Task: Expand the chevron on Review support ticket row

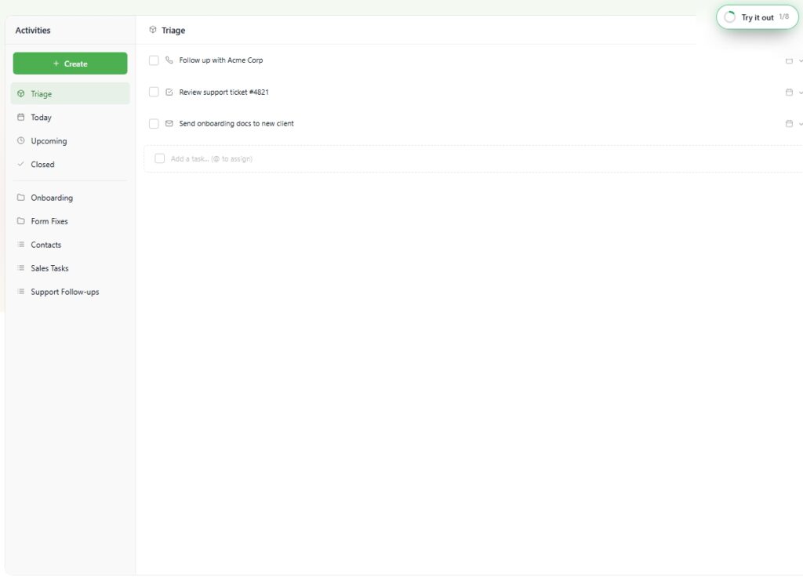Action: pos(801,93)
